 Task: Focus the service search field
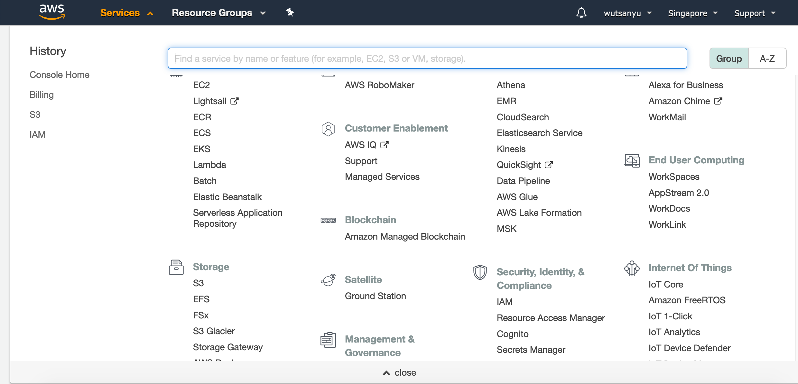pos(427,58)
